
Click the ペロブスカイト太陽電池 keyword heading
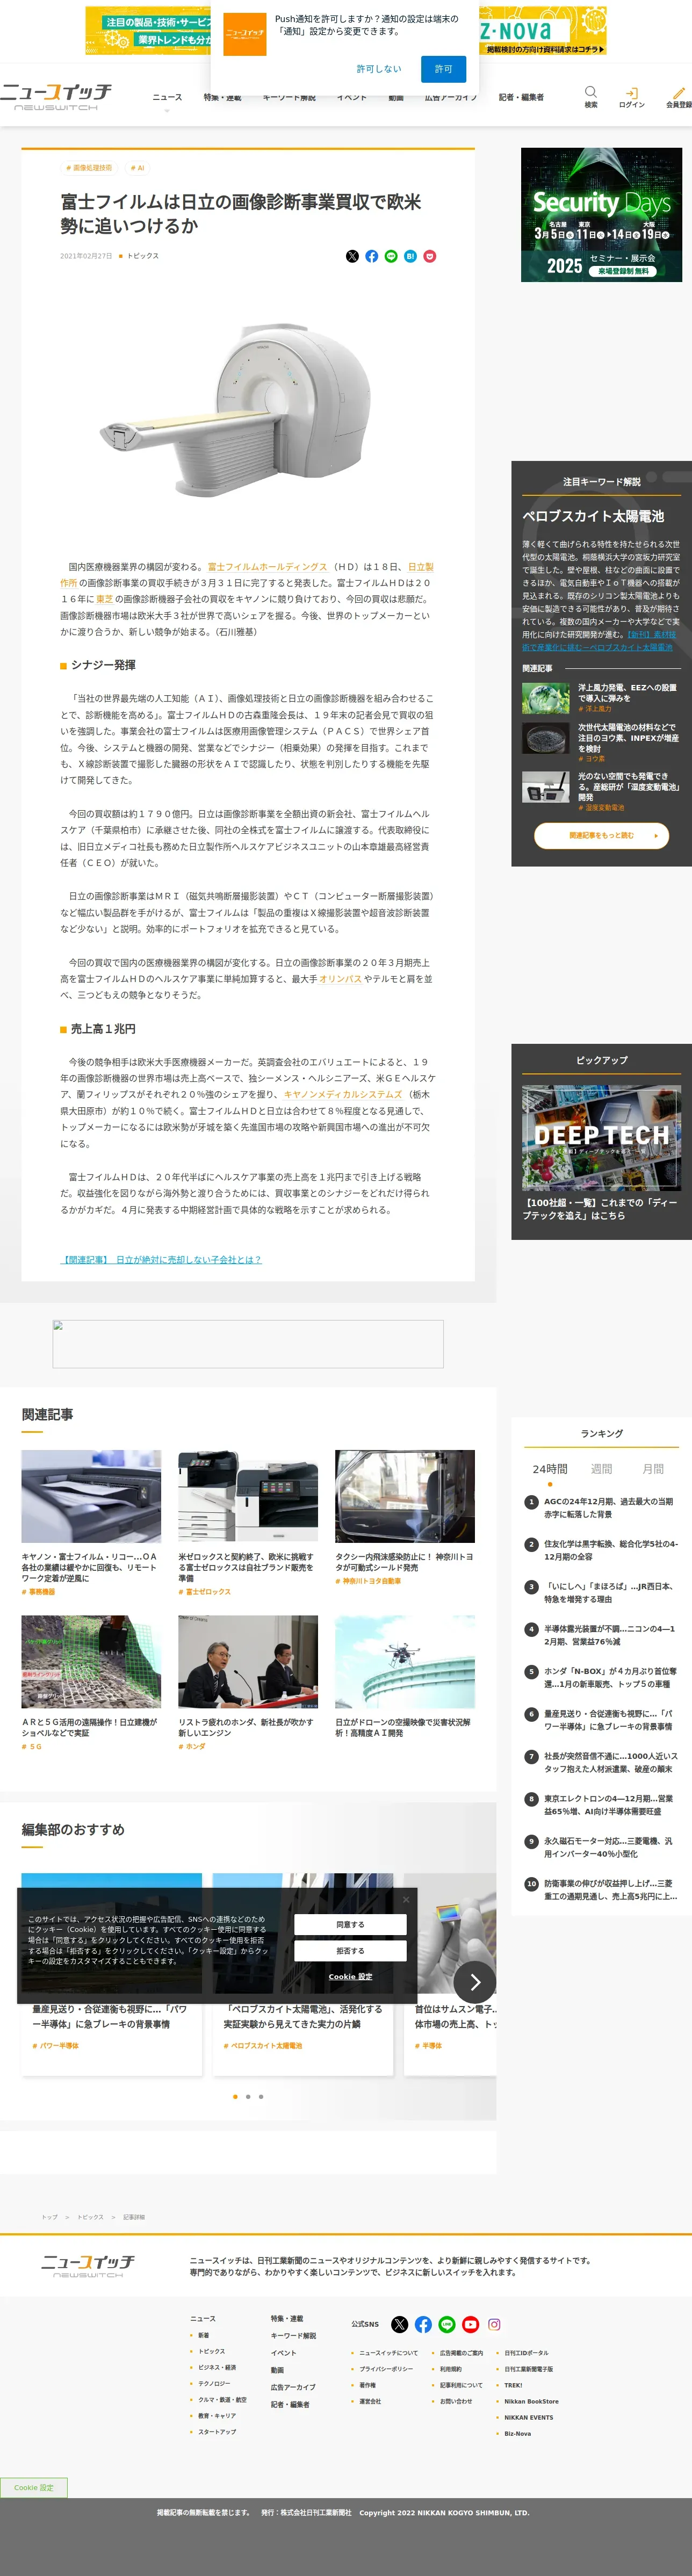593,516
